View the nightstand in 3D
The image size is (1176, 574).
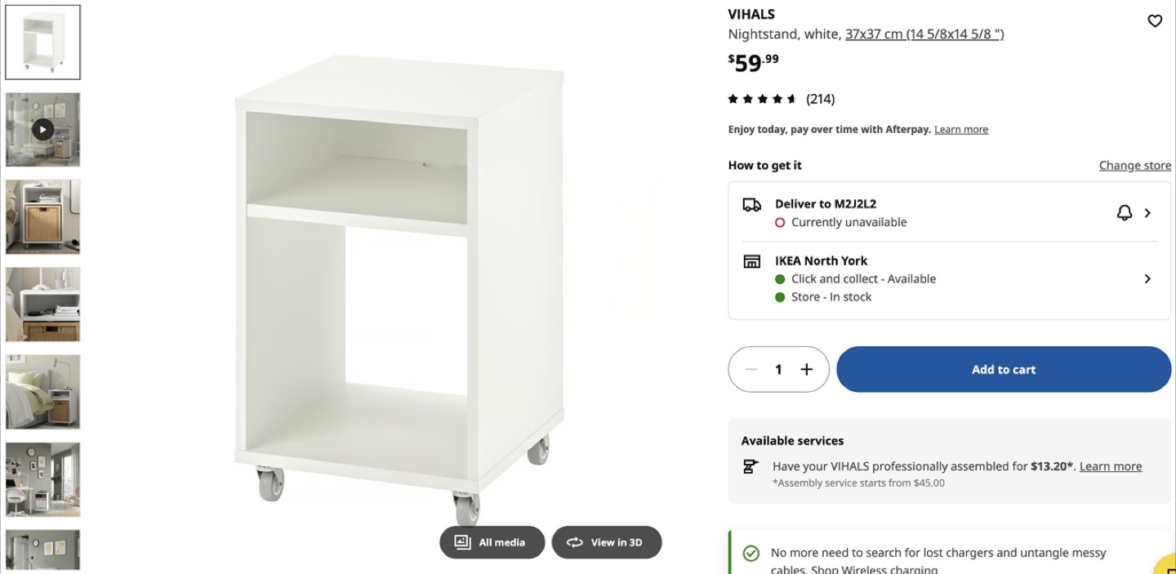[606, 542]
